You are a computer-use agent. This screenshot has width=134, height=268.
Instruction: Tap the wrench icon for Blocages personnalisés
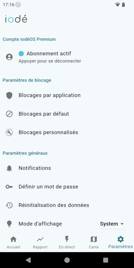coord(9,132)
